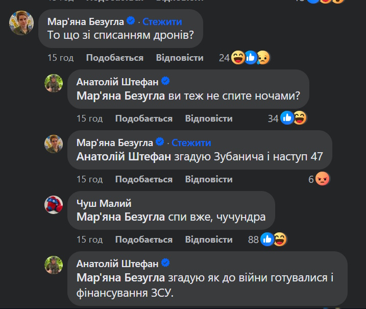Image resolution: width=366 pixels, height=309 pixels.
Task: View reaction icons on 'не спите ночами' reply
Action: (x=293, y=118)
